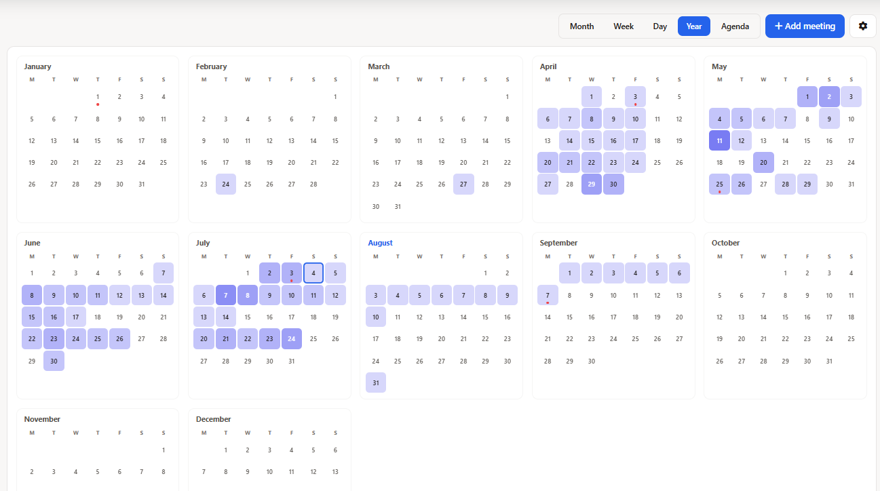Switch to Month view
880x491 pixels.
click(581, 26)
